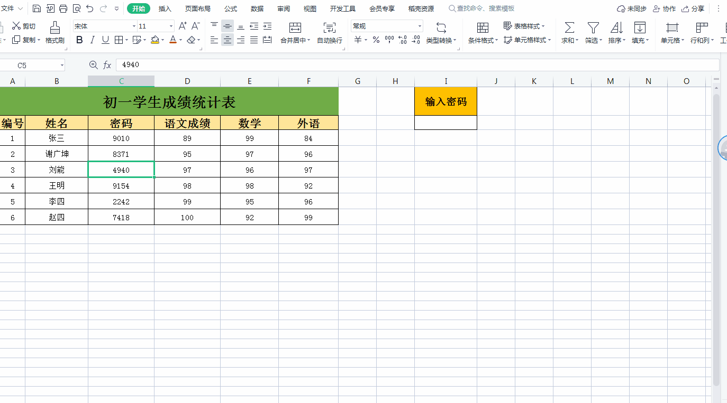
Task: Click the Undo arrow icon
Action: tap(90, 8)
